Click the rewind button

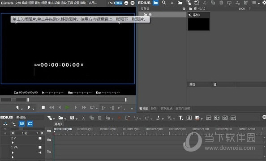coord(51,107)
